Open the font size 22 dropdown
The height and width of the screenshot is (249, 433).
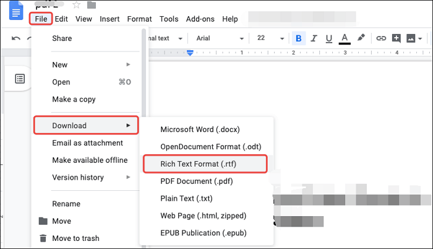point(270,38)
